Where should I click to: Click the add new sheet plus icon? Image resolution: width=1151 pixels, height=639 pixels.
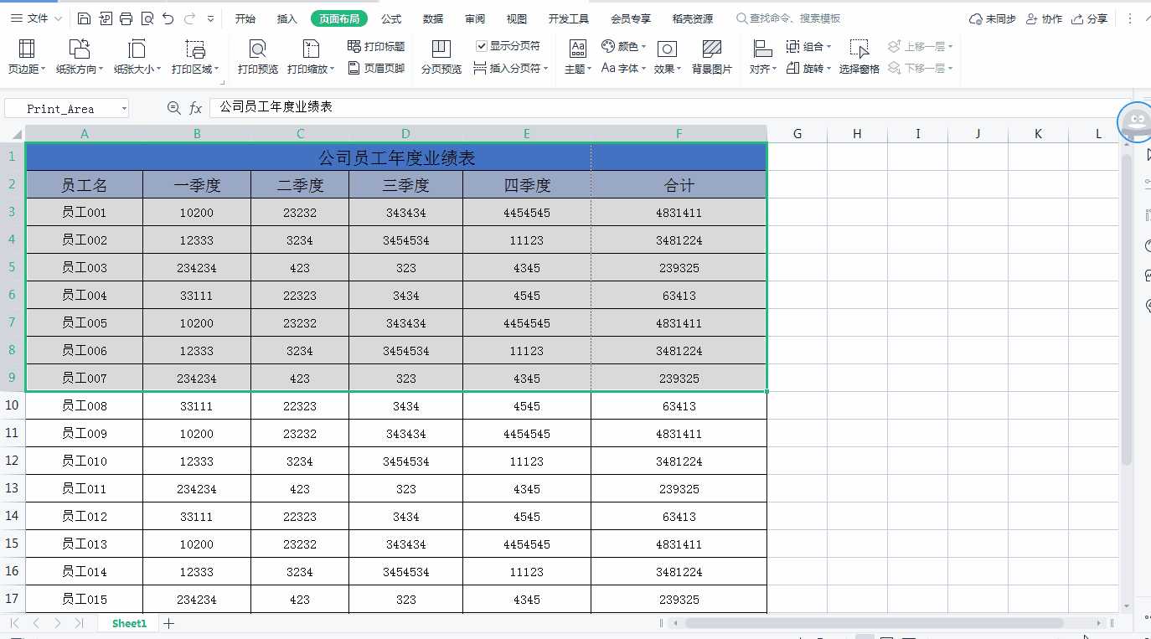[168, 623]
